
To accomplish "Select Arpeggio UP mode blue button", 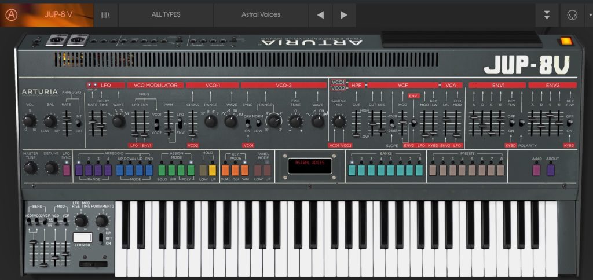I will [120, 171].
